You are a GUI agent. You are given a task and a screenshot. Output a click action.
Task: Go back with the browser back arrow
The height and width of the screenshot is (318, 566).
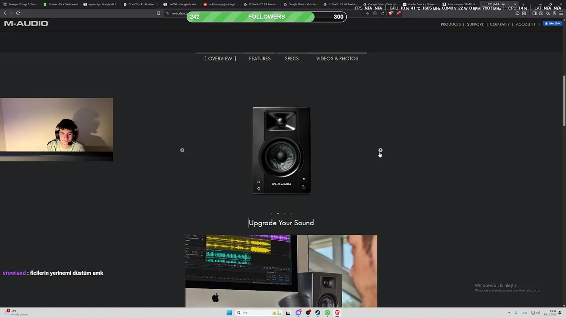(x=5, y=13)
